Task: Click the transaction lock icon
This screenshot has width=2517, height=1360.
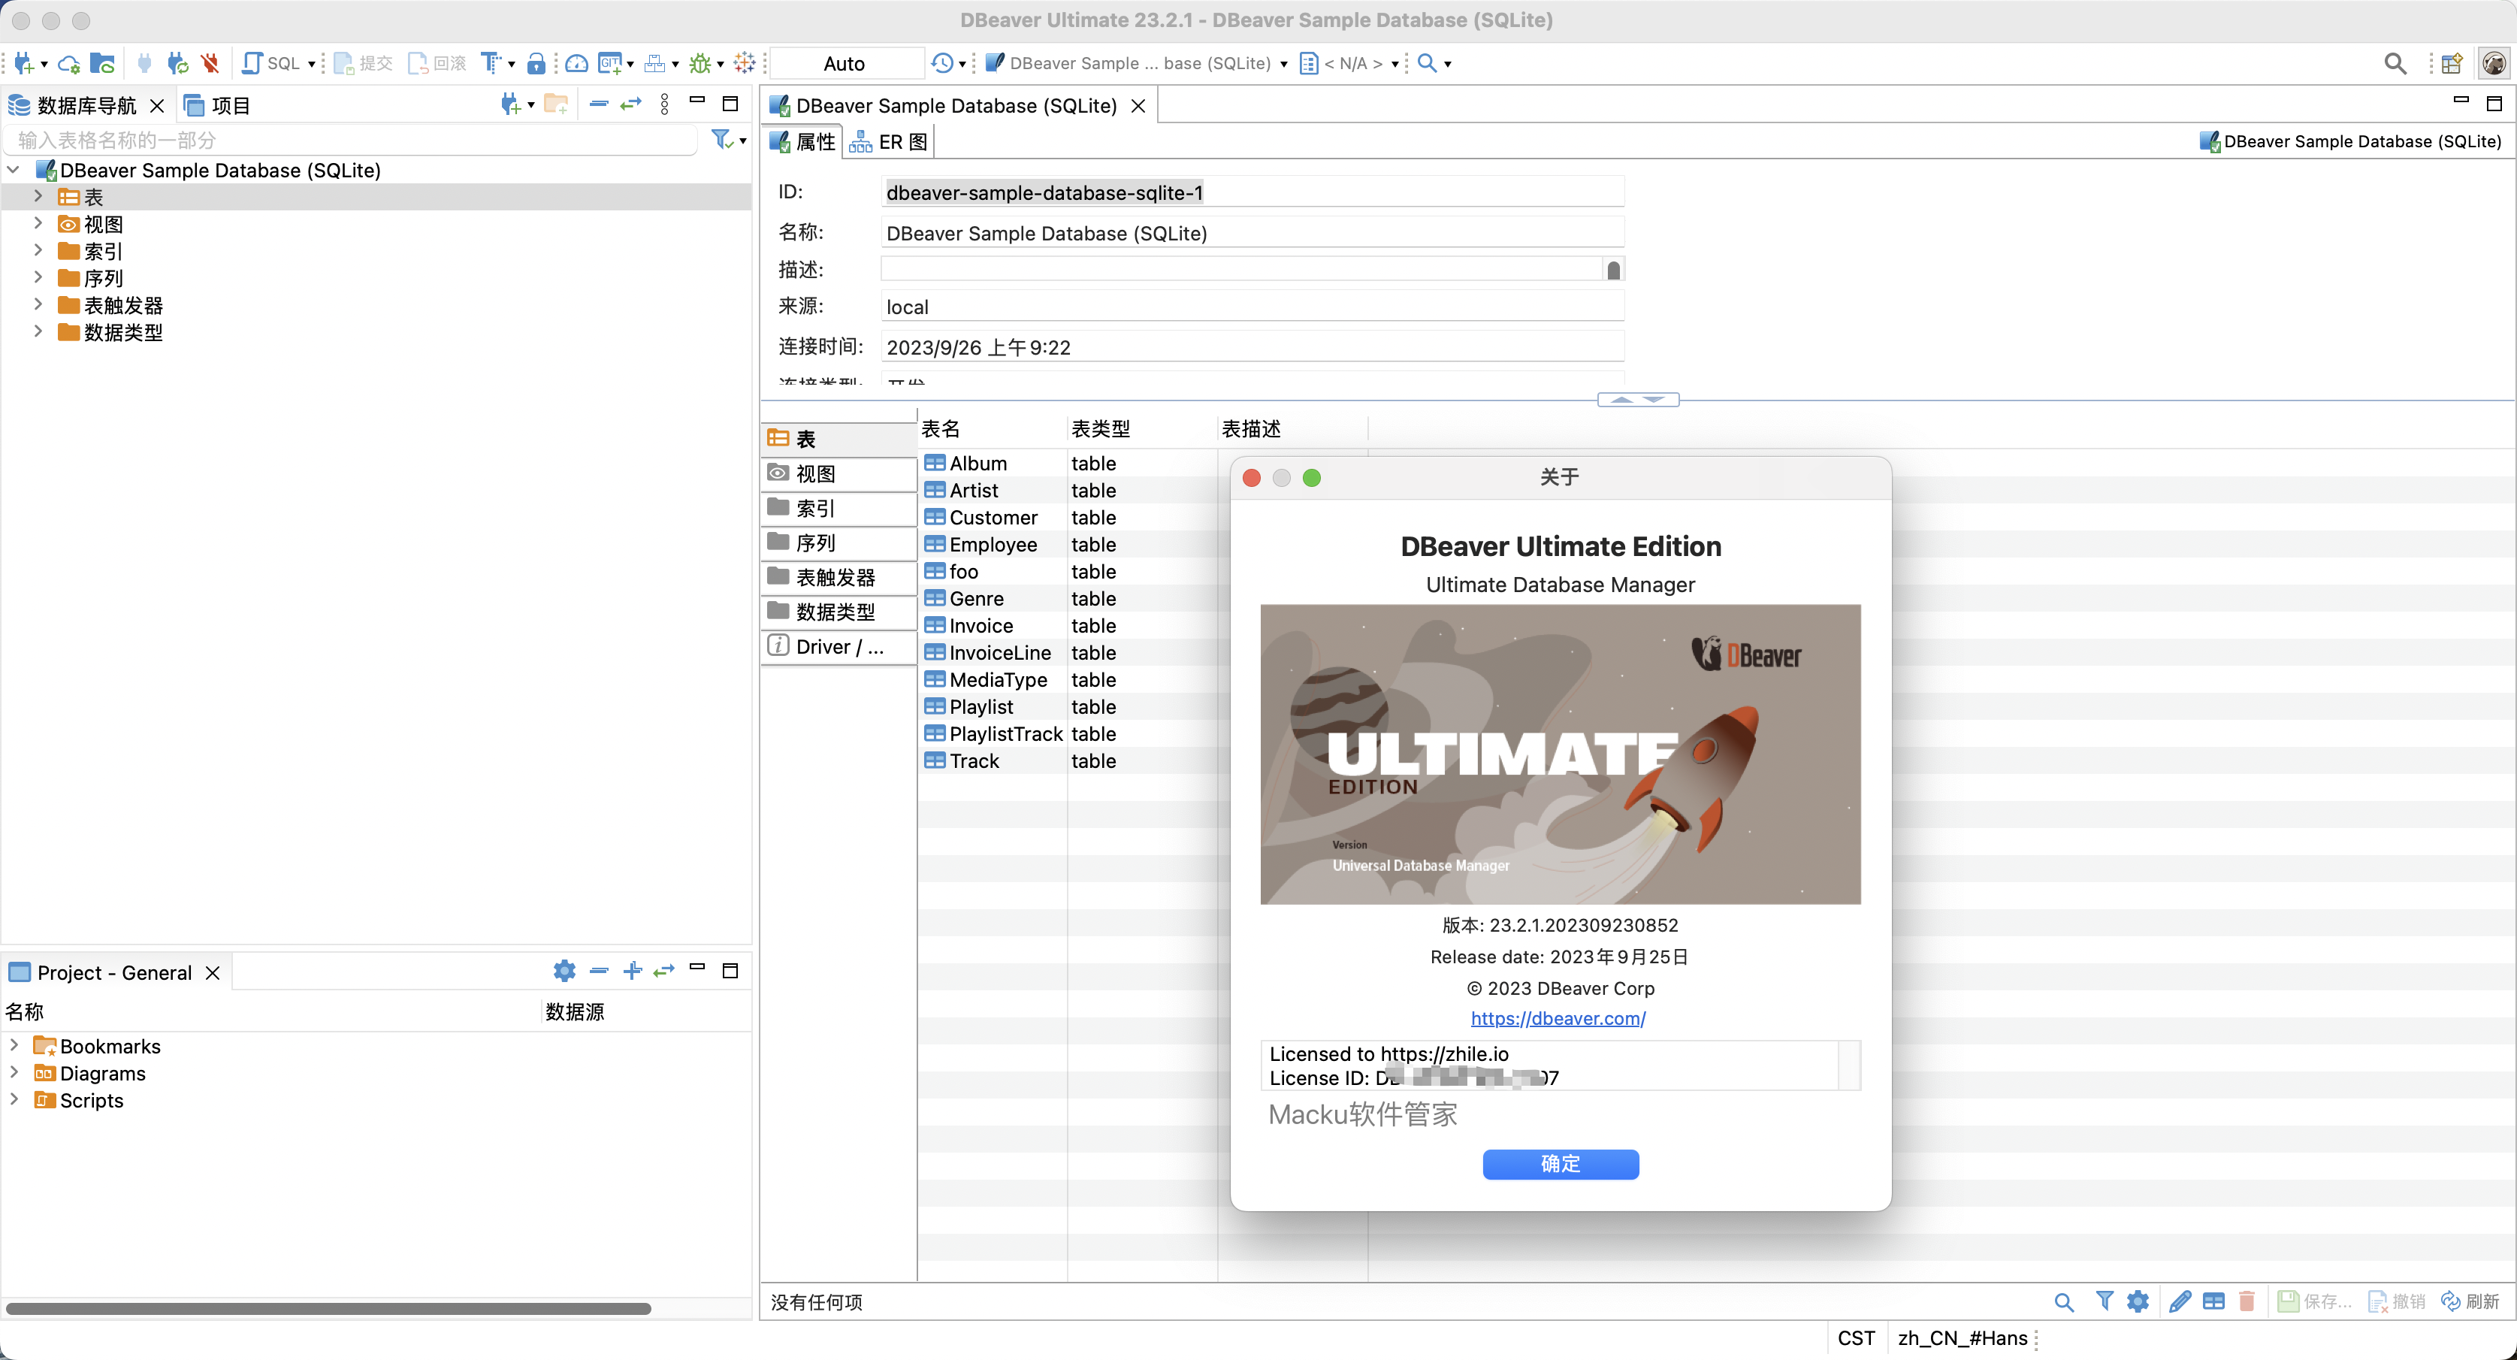Action: coord(536,64)
